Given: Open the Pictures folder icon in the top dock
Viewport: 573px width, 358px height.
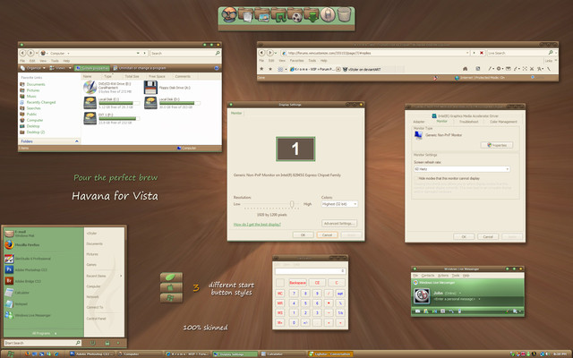Looking at the screenshot, I should 262,15.
